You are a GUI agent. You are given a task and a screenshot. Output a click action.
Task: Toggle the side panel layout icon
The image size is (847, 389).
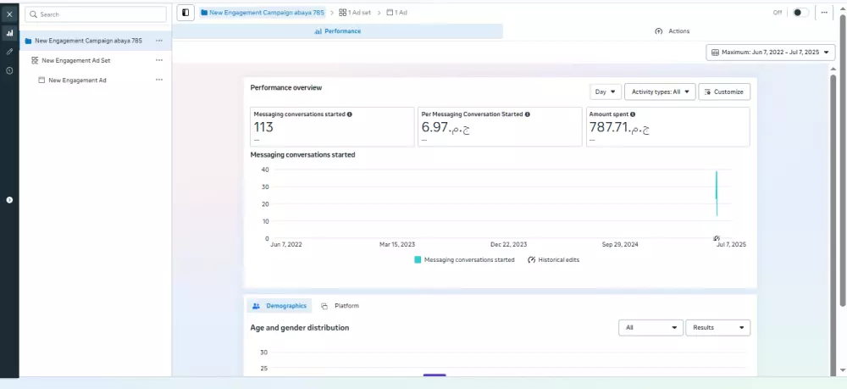tap(185, 13)
